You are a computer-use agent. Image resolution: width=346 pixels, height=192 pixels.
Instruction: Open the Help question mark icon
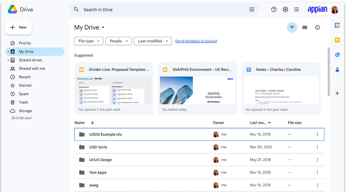(274, 10)
